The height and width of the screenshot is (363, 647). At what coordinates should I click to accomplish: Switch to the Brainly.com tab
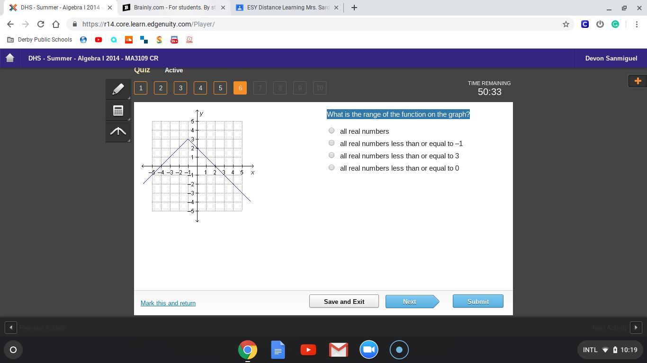(174, 8)
